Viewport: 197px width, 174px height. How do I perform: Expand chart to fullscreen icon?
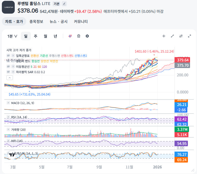[190, 36]
